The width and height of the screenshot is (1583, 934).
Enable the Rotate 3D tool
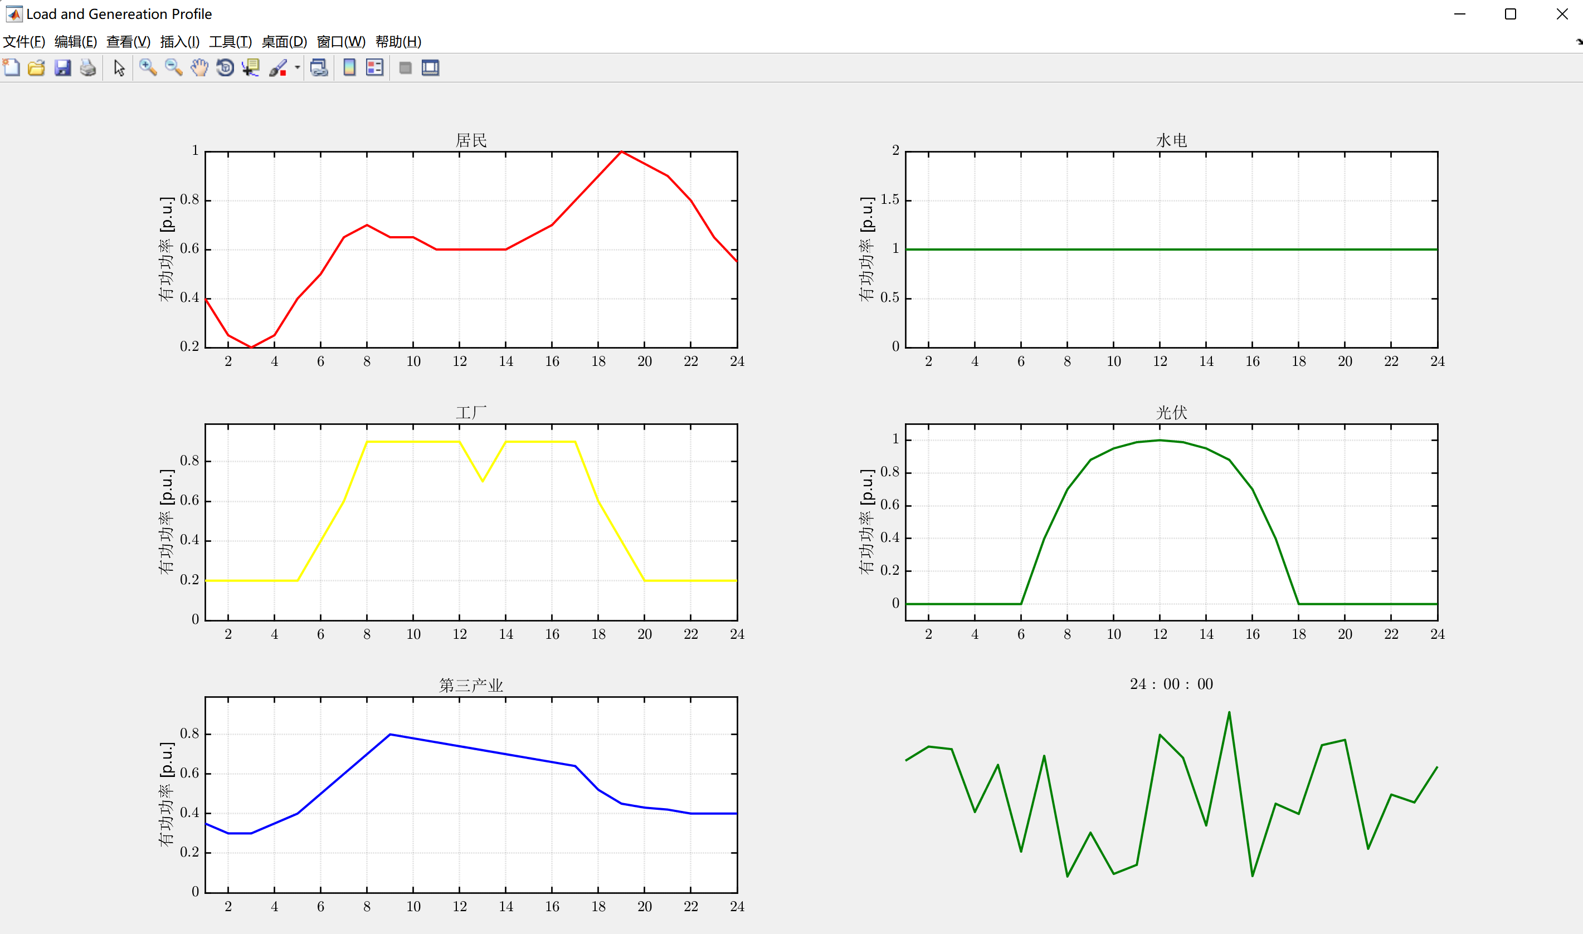click(x=225, y=68)
